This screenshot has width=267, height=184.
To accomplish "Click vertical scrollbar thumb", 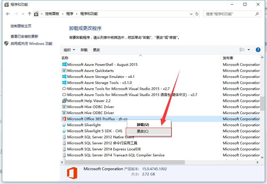I will pos(262,103).
